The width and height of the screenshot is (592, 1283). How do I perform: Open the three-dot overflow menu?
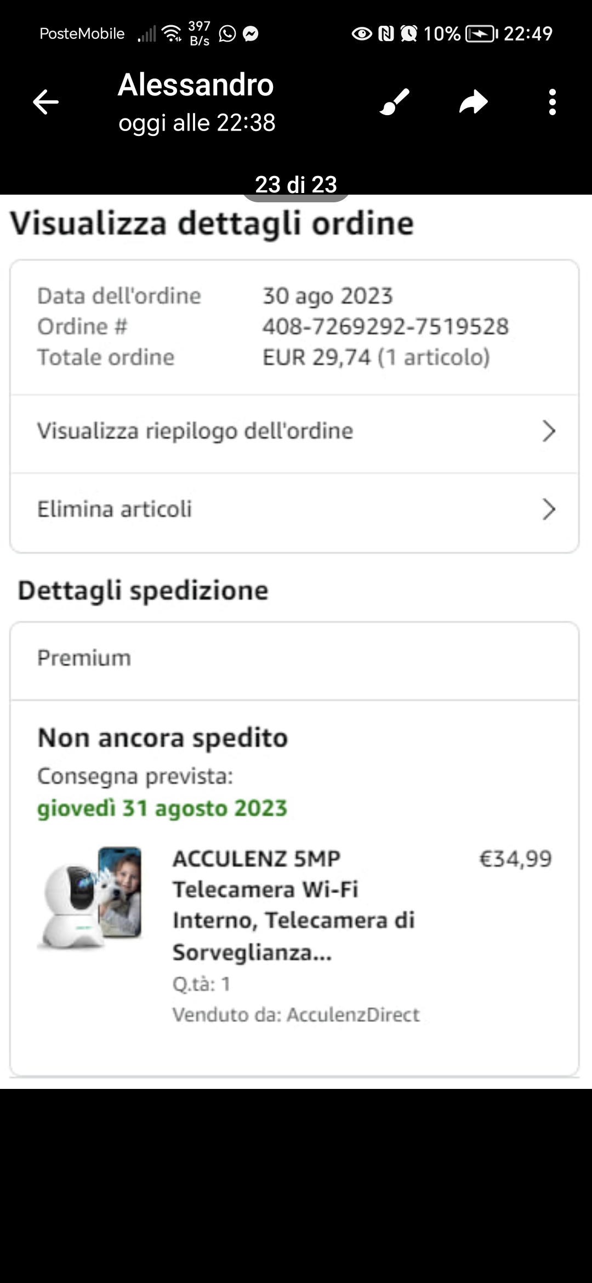coord(552,102)
